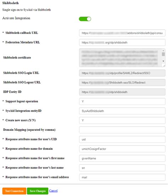This screenshot has width=168, height=196.
Task: Click the Cancel link
Action: click(x=54, y=191)
